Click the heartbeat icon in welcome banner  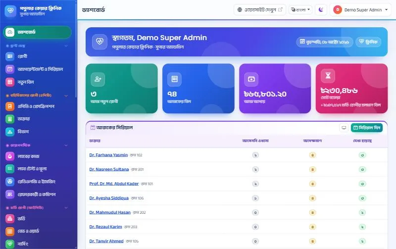pyautogui.click(x=99, y=42)
